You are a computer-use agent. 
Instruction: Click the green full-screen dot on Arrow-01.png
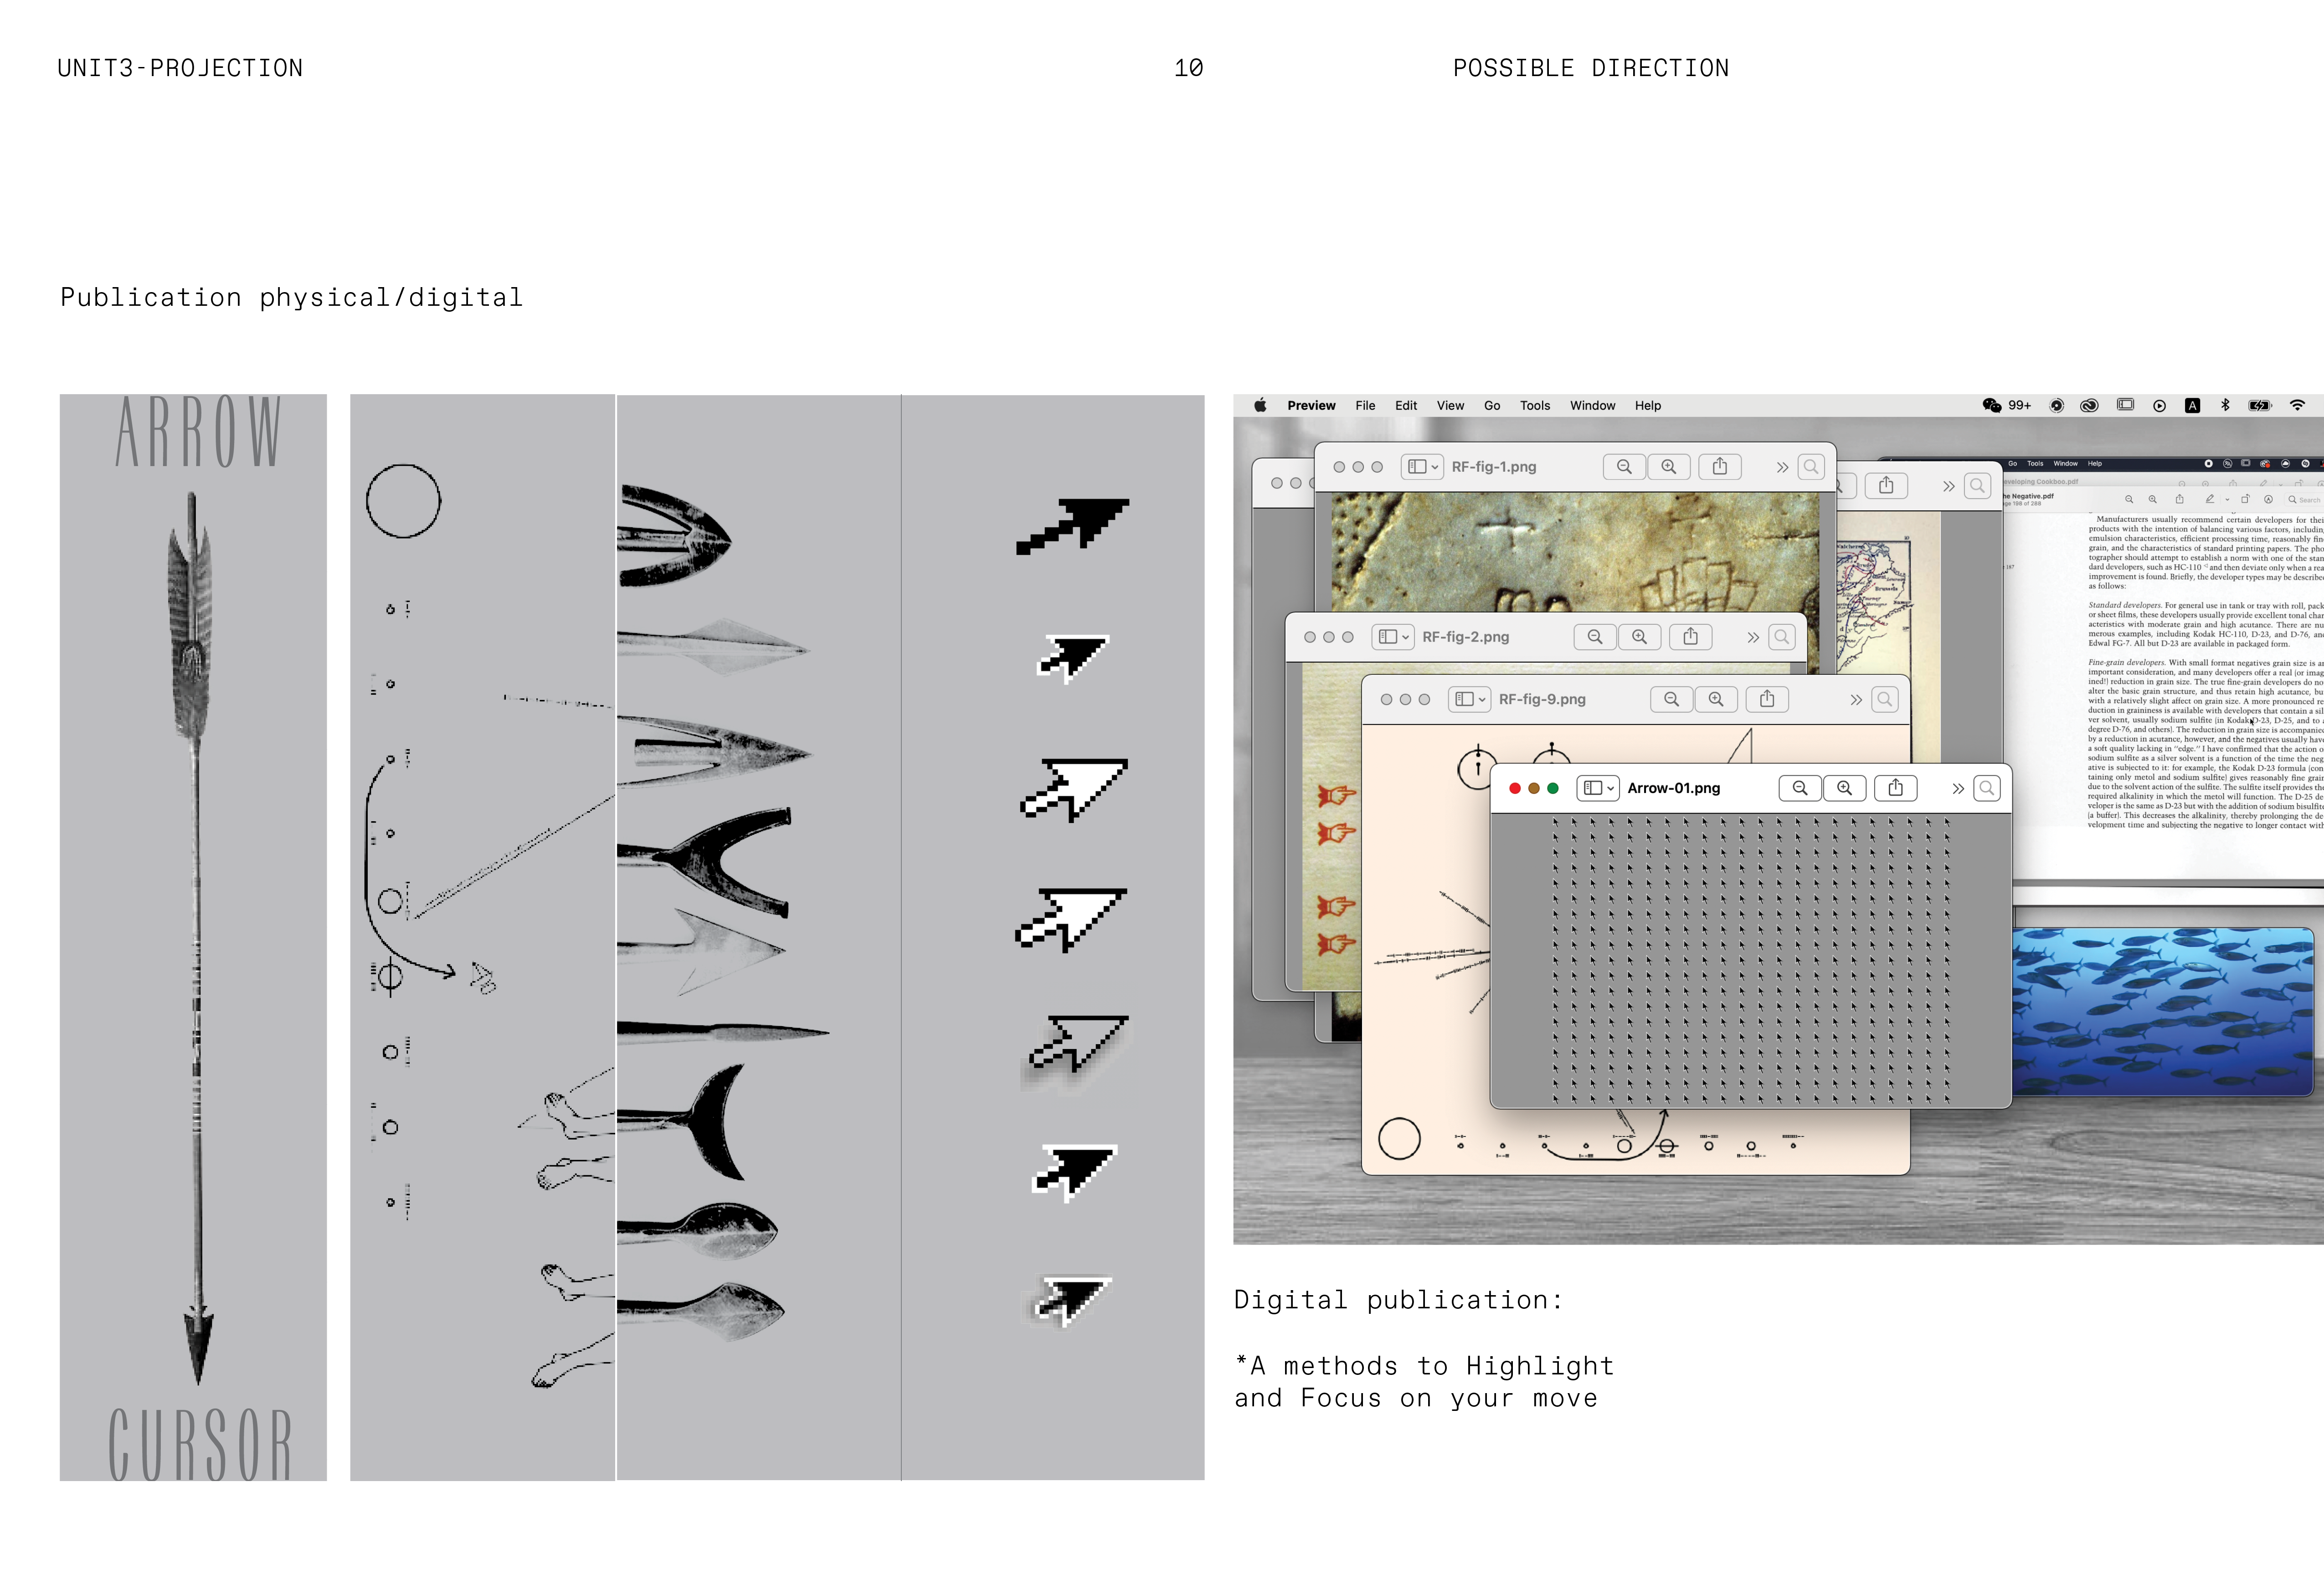(1553, 788)
